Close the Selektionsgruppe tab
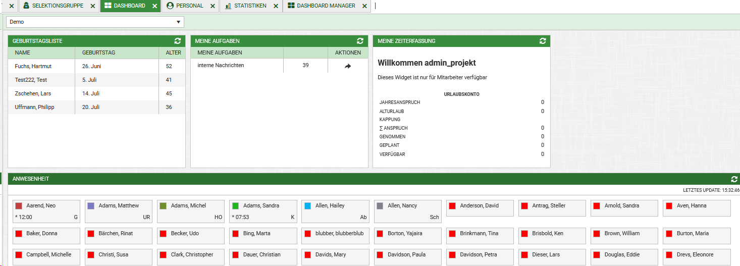 [x=92, y=6]
